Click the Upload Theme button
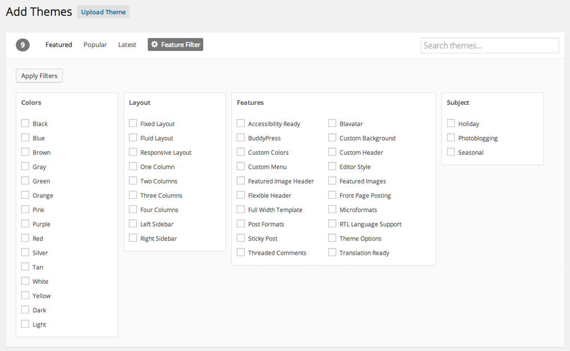 tap(103, 11)
